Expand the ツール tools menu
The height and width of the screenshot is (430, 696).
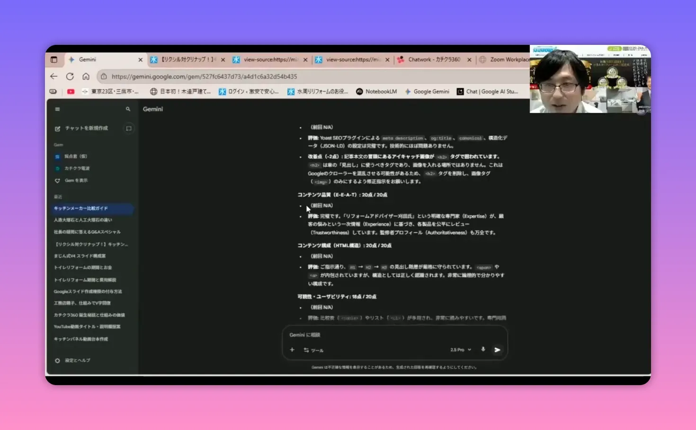pyautogui.click(x=313, y=350)
